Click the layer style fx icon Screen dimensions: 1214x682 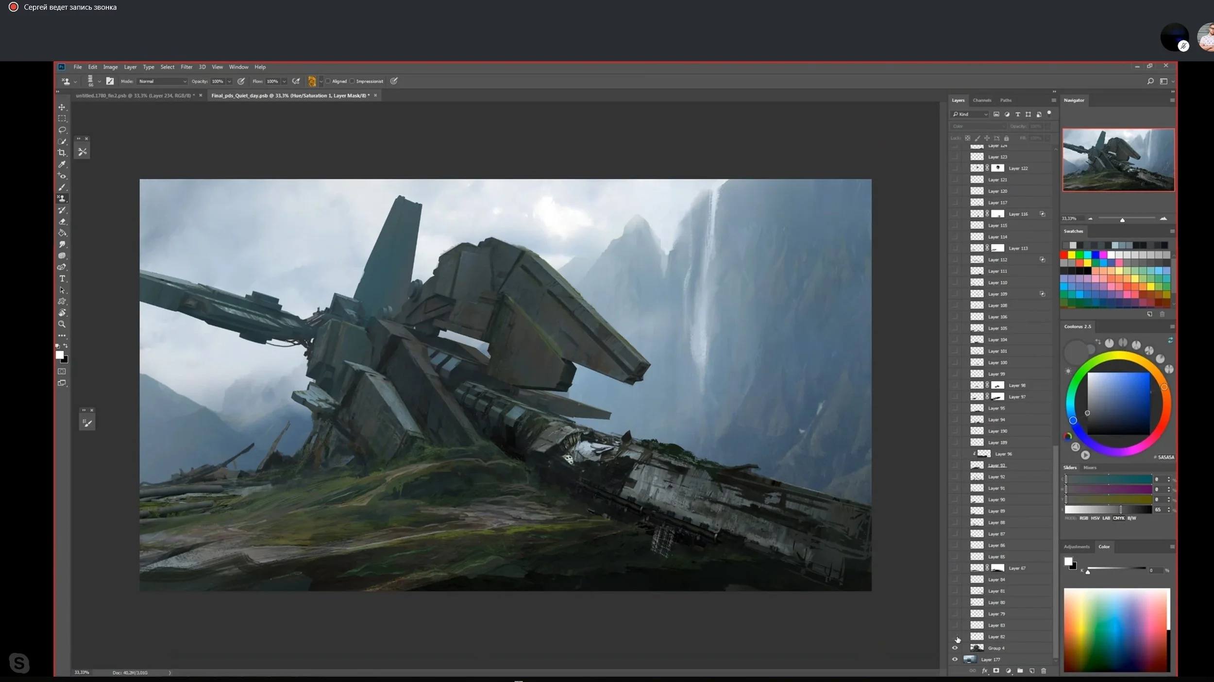984,671
